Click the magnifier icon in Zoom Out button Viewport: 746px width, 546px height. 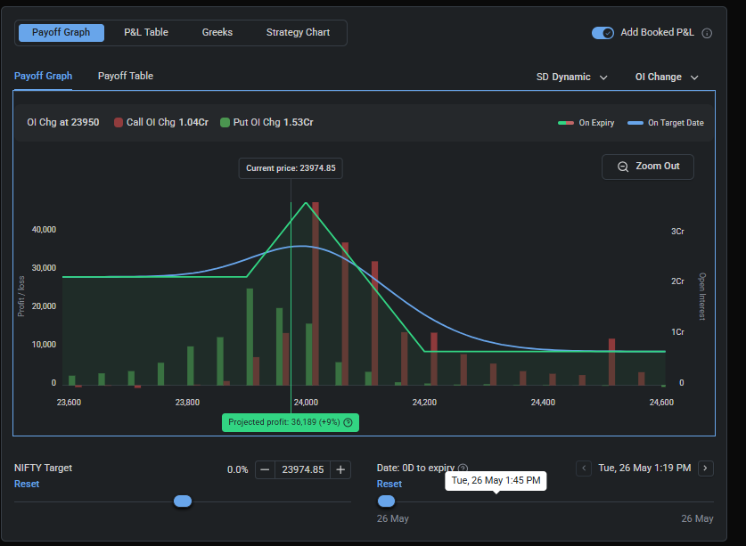[623, 167]
